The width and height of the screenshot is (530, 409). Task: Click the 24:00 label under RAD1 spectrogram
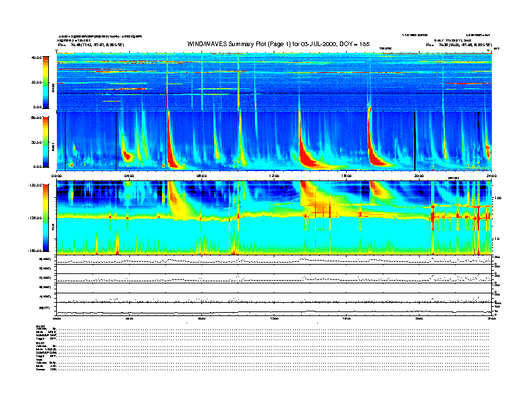(491, 176)
